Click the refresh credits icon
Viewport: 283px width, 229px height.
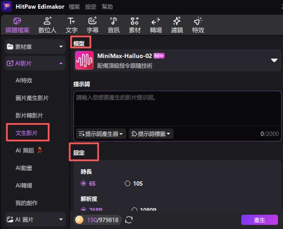click(129, 220)
